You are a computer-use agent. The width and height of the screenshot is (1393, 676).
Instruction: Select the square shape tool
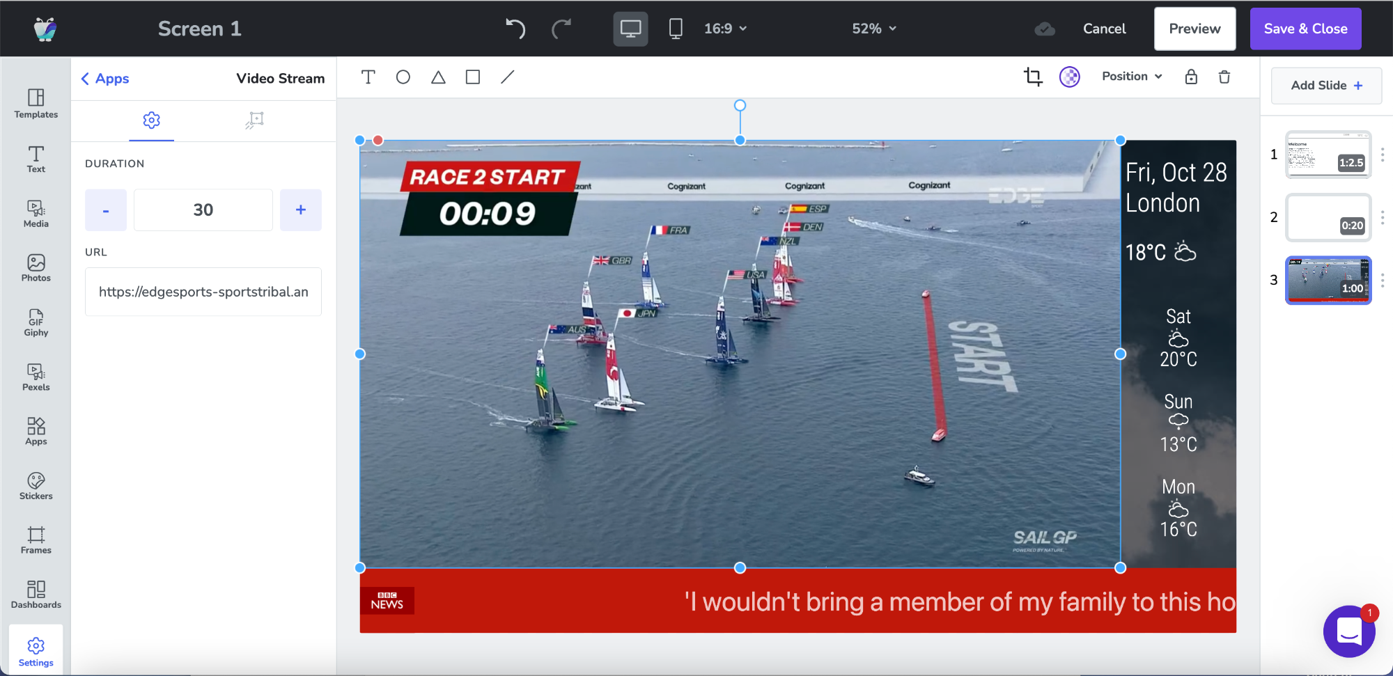point(473,77)
